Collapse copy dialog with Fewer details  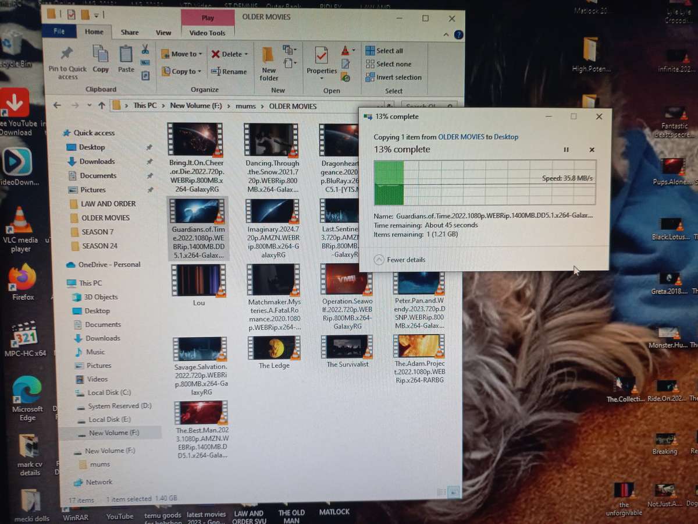400,260
